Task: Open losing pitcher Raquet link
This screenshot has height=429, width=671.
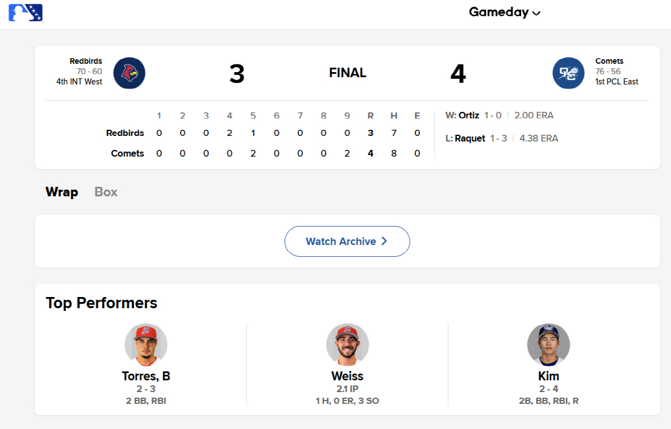Action: [x=470, y=138]
